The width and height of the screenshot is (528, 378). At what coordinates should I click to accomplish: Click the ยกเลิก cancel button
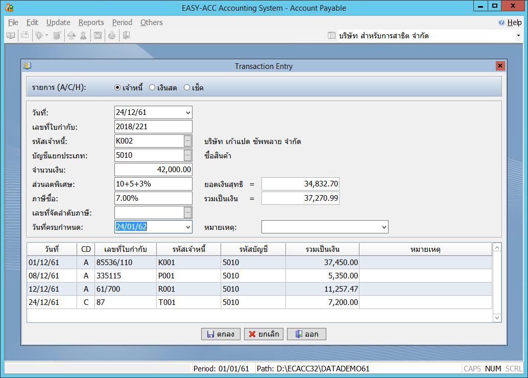pos(263,334)
